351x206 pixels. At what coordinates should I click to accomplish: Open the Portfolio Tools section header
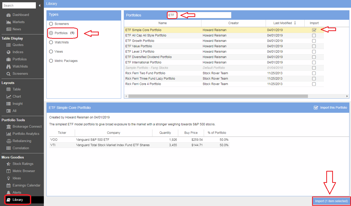pyautogui.click(x=13, y=120)
